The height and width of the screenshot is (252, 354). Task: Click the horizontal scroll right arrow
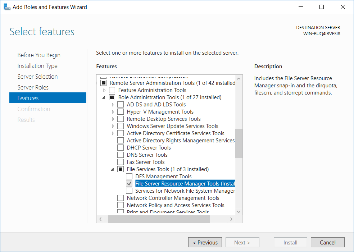click(x=231, y=219)
